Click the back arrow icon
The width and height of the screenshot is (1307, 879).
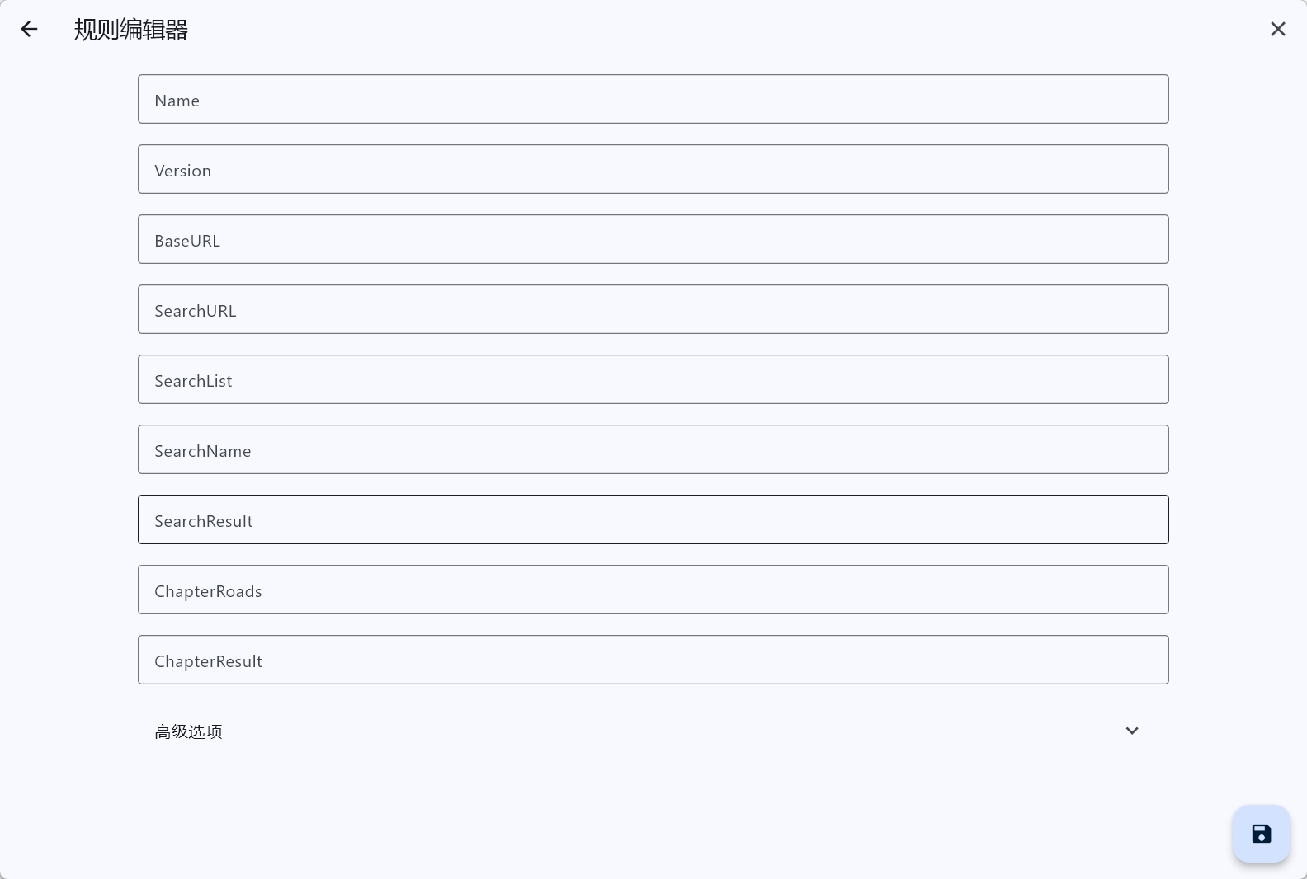tap(29, 30)
